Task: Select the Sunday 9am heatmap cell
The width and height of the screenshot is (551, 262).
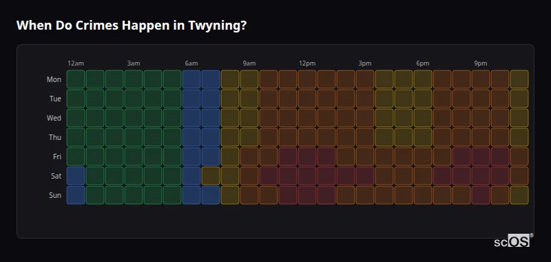Action: click(x=249, y=195)
